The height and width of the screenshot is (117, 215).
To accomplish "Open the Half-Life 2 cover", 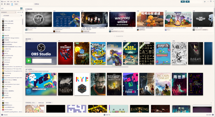I will pyautogui.click(x=98, y=84).
